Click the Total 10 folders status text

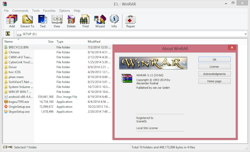click(163, 147)
